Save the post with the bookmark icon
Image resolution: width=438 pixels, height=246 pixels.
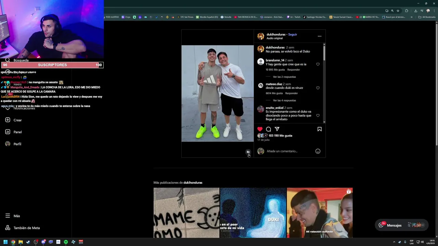(x=320, y=129)
